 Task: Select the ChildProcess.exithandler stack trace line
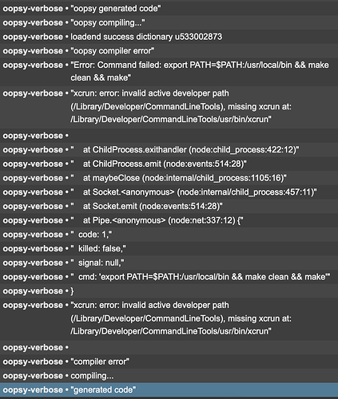point(169,149)
